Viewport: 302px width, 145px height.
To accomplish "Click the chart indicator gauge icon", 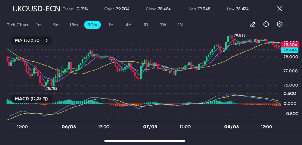I will [266, 24].
